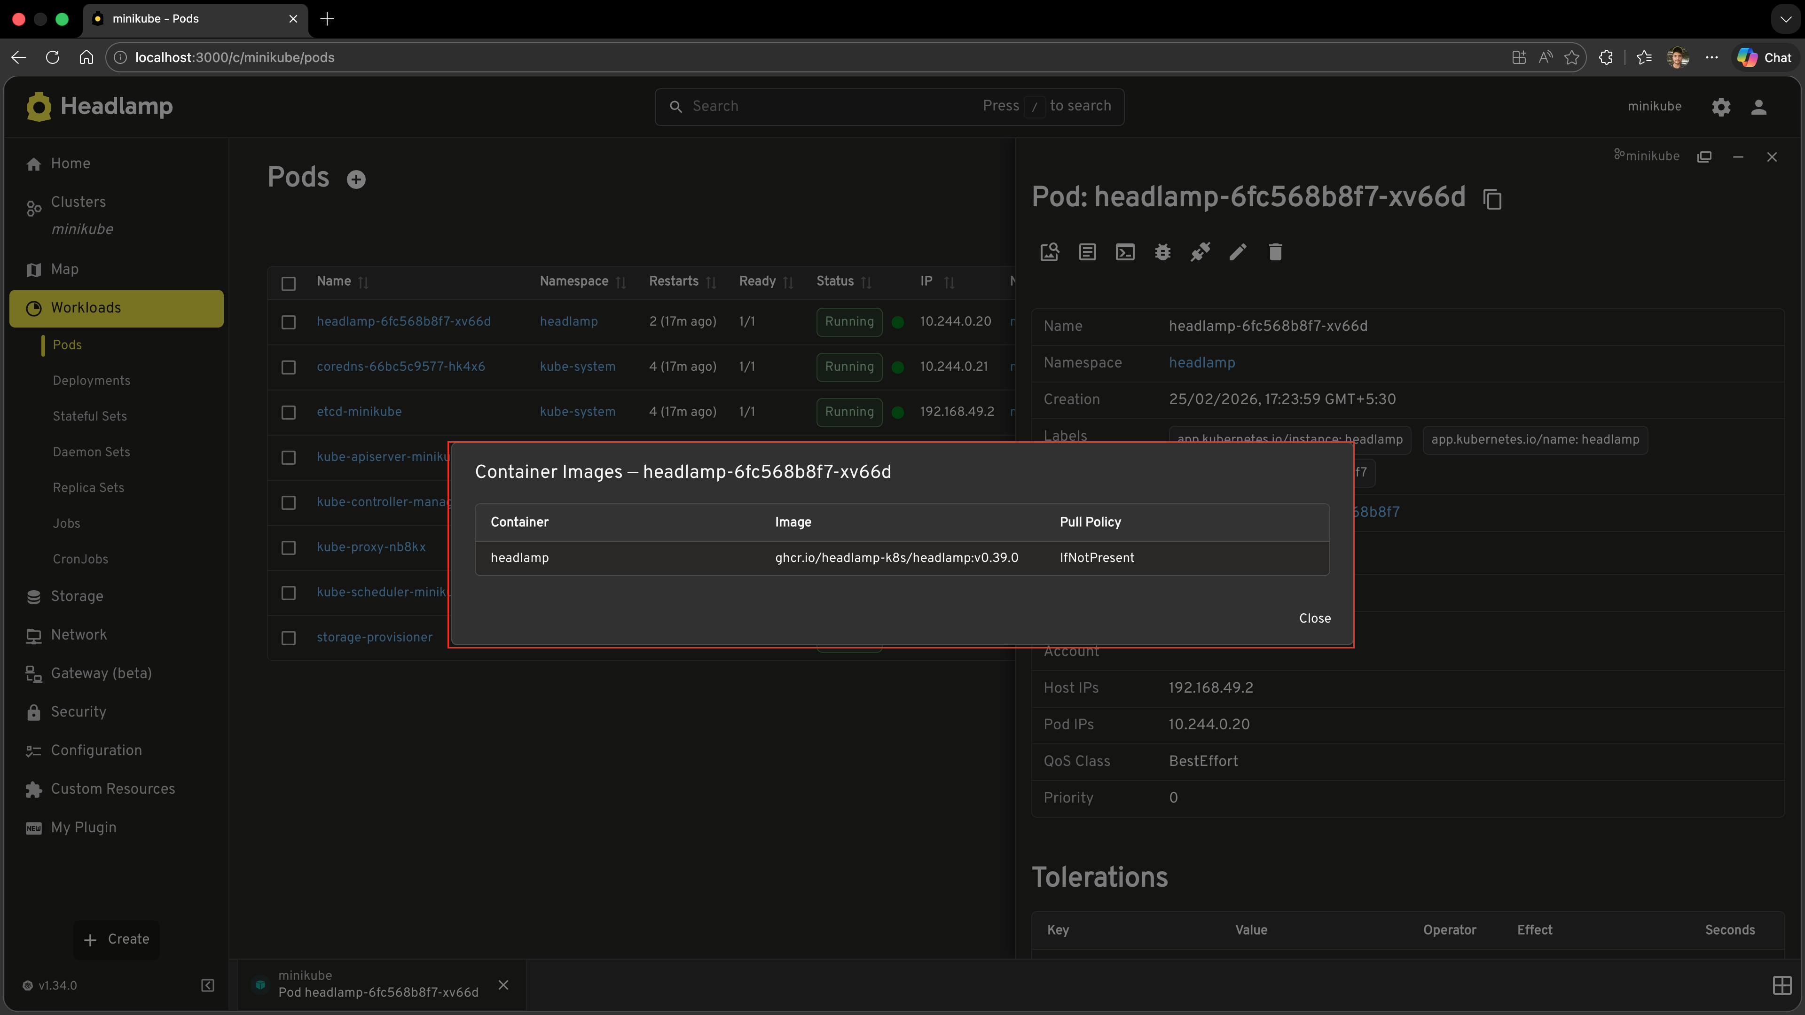1805x1015 pixels.
Task: Click the attach (plug) icon in pod toolbar
Action: click(x=1201, y=252)
